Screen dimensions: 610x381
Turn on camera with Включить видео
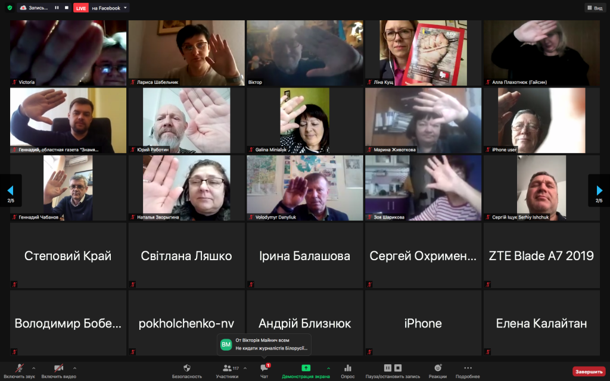click(x=58, y=371)
